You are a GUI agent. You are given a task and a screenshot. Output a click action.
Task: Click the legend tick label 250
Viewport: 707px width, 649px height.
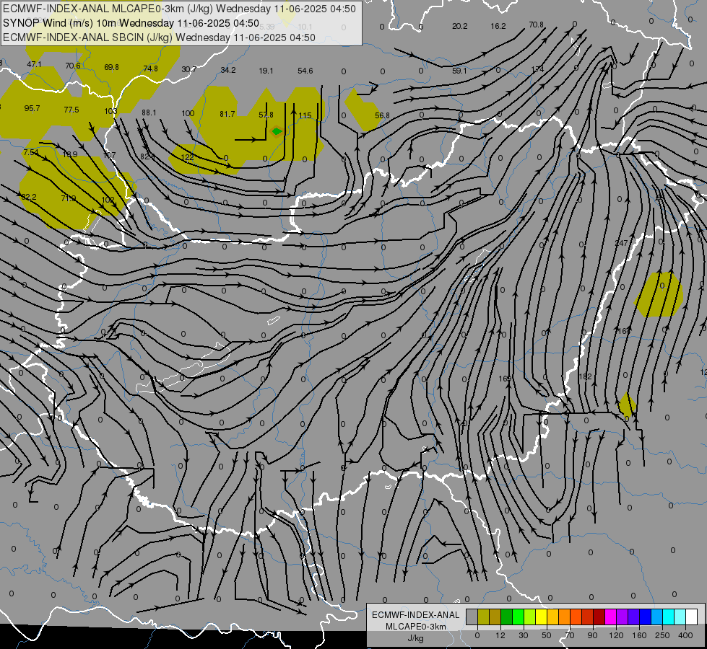coord(662,635)
